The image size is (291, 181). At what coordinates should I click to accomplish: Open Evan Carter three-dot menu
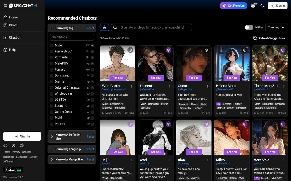[132, 87]
